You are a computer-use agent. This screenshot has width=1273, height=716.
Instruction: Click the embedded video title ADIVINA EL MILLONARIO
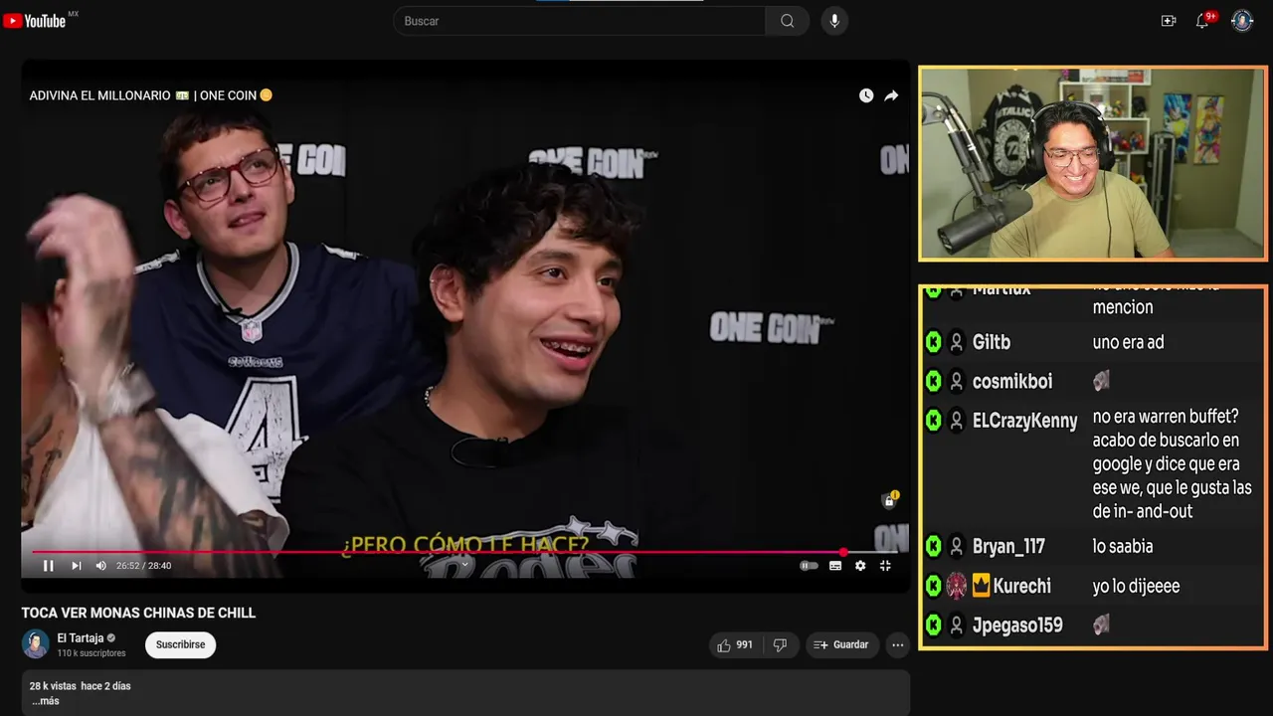tap(150, 95)
